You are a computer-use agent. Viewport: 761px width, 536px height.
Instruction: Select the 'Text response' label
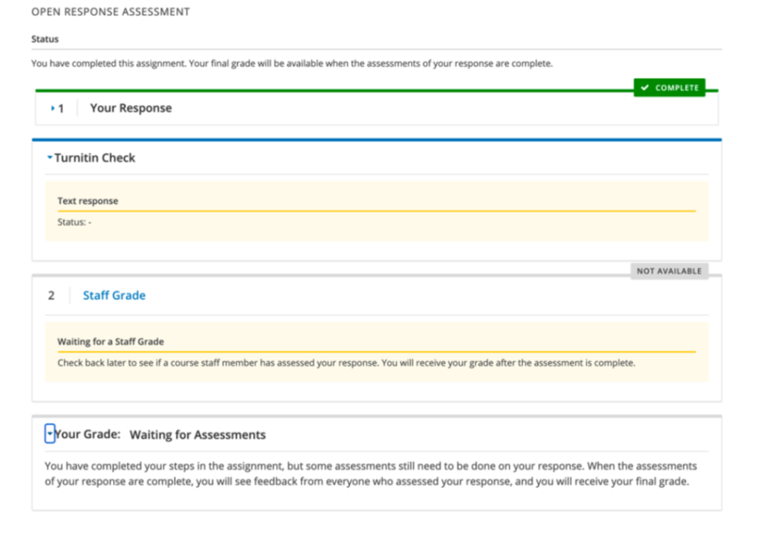tap(88, 201)
